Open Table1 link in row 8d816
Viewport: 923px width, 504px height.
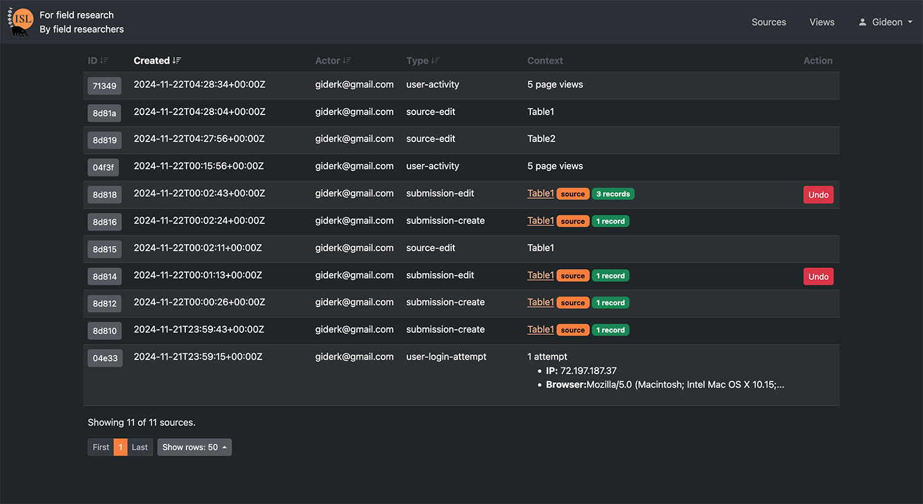tap(540, 221)
